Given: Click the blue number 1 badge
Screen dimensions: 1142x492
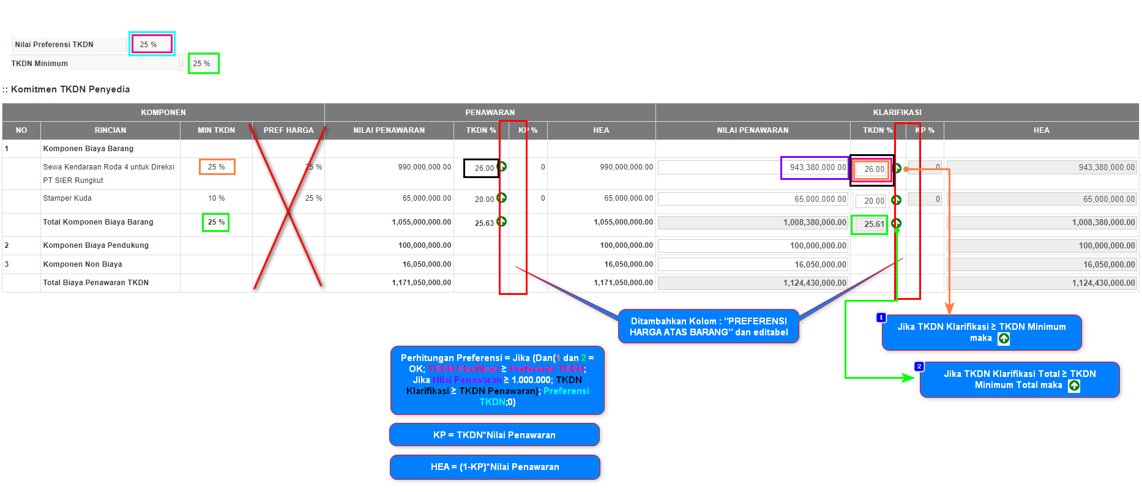Looking at the screenshot, I should (x=881, y=318).
